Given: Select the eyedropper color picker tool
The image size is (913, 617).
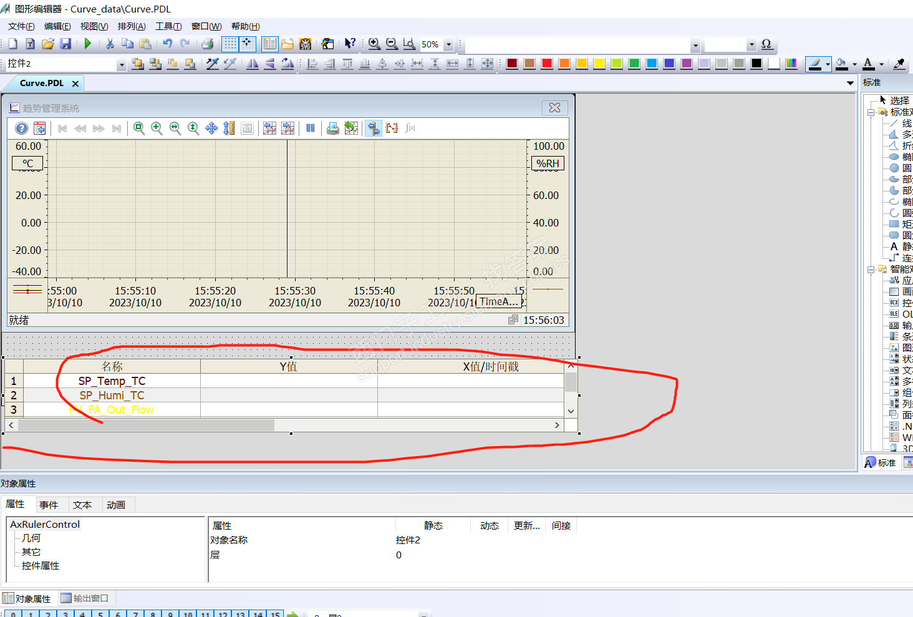Looking at the screenshot, I should pos(899,64).
